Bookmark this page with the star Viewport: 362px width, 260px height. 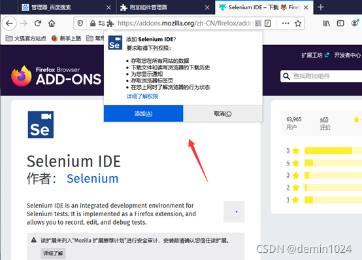(298, 24)
